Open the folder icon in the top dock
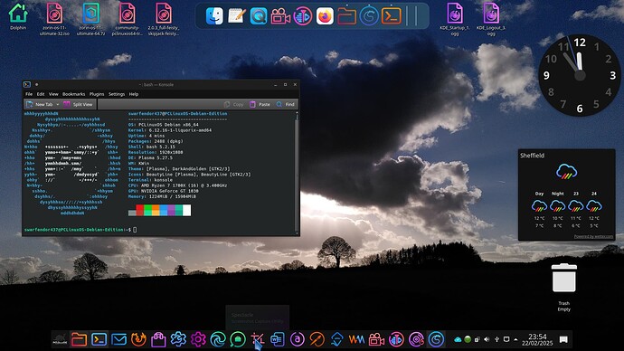The image size is (624, 351). pos(346,16)
